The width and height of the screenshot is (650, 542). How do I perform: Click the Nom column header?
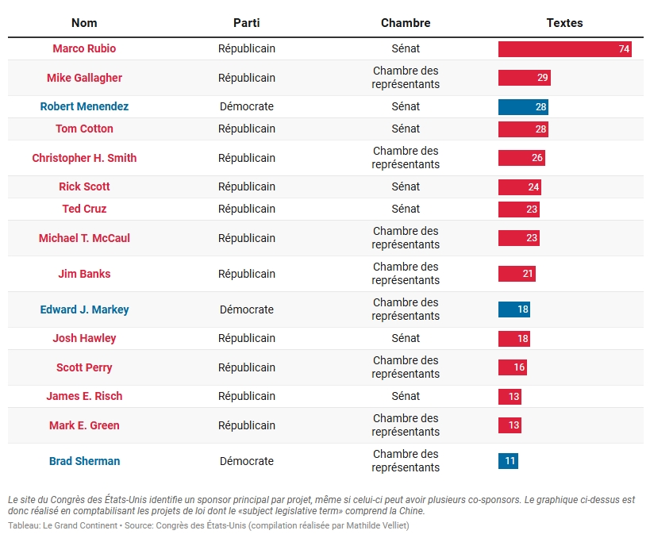pyautogui.click(x=84, y=23)
